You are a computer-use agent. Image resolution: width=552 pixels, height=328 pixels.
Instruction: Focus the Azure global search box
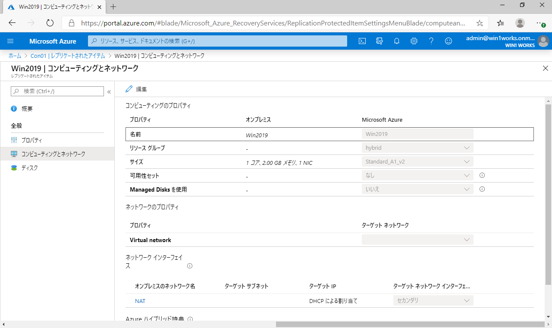217,41
